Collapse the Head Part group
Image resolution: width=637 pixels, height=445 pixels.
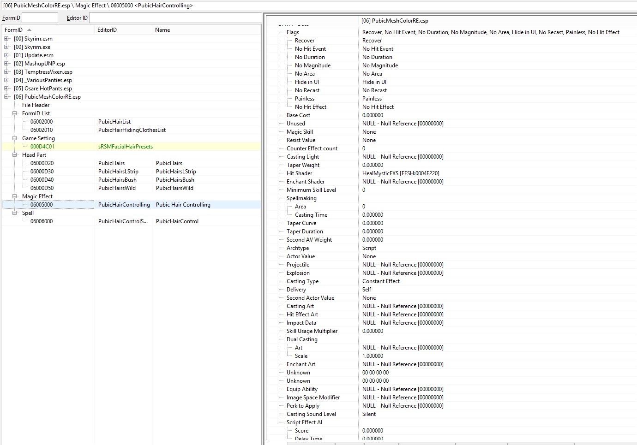point(15,155)
